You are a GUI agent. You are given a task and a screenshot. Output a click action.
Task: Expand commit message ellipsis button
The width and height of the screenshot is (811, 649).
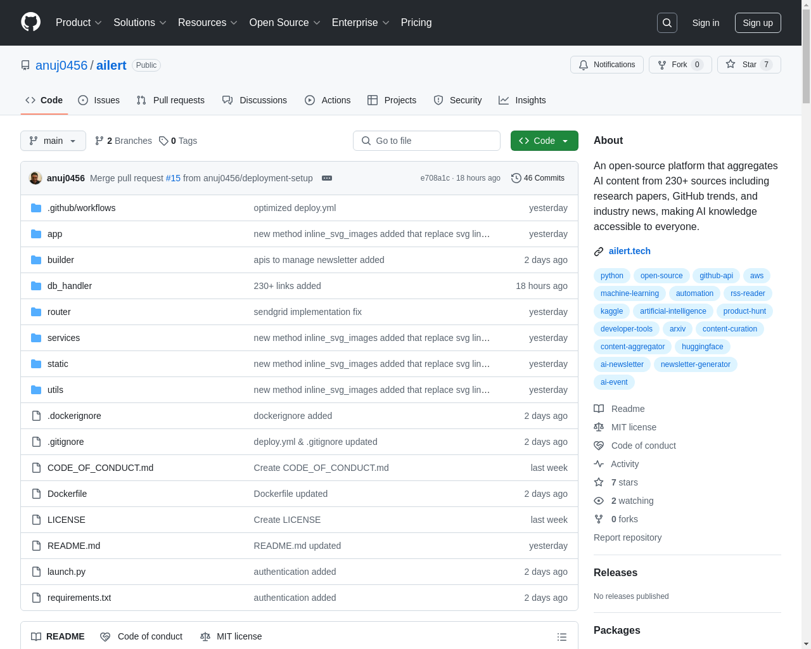tap(327, 178)
